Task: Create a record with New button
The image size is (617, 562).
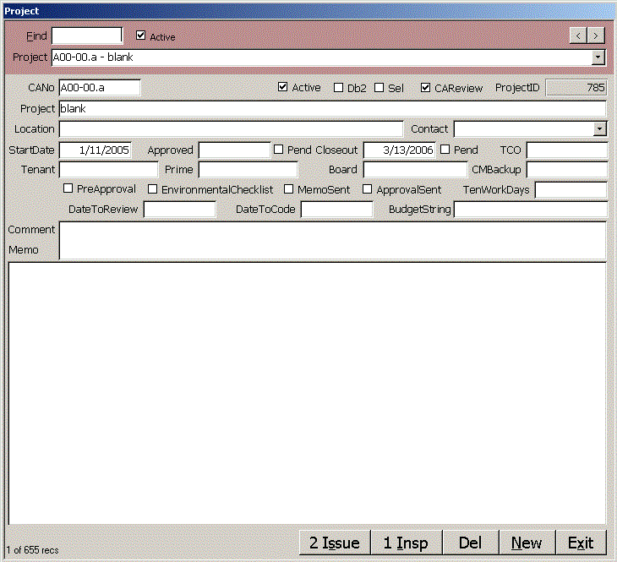Action: tap(527, 543)
